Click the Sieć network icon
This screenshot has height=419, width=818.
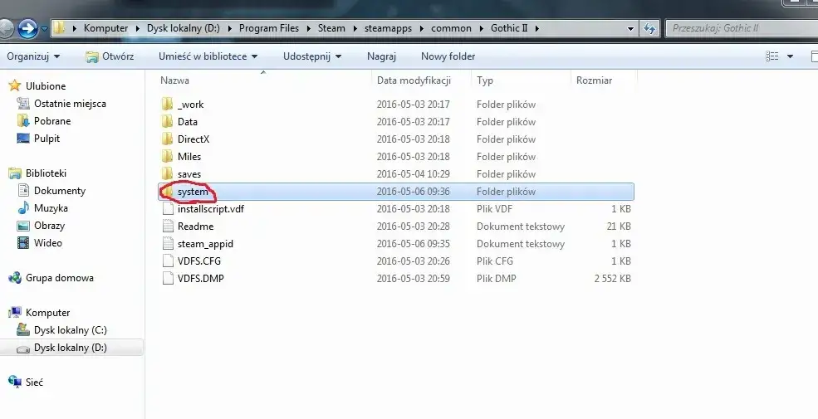pyautogui.click(x=15, y=382)
